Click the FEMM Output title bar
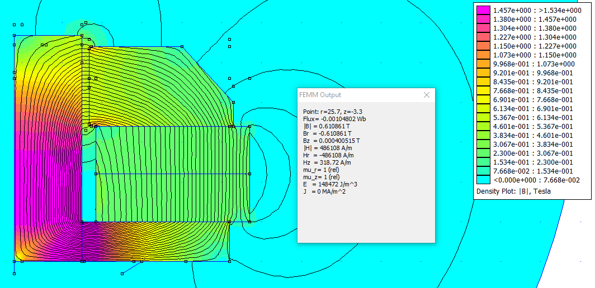 click(x=366, y=95)
